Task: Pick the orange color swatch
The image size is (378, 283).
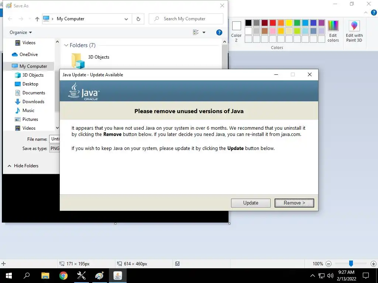Action: coord(281,23)
